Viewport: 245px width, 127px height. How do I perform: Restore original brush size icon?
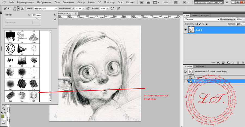tap(29, 15)
